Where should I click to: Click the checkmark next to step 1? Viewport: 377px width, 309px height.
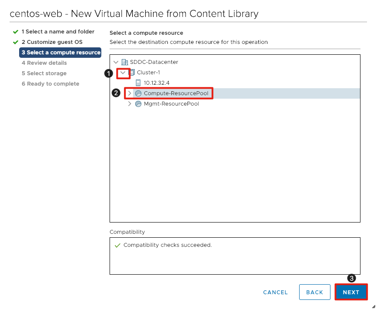15,31
